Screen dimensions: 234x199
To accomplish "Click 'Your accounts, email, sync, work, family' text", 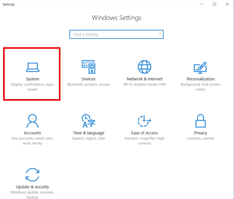I will (32, 141).
